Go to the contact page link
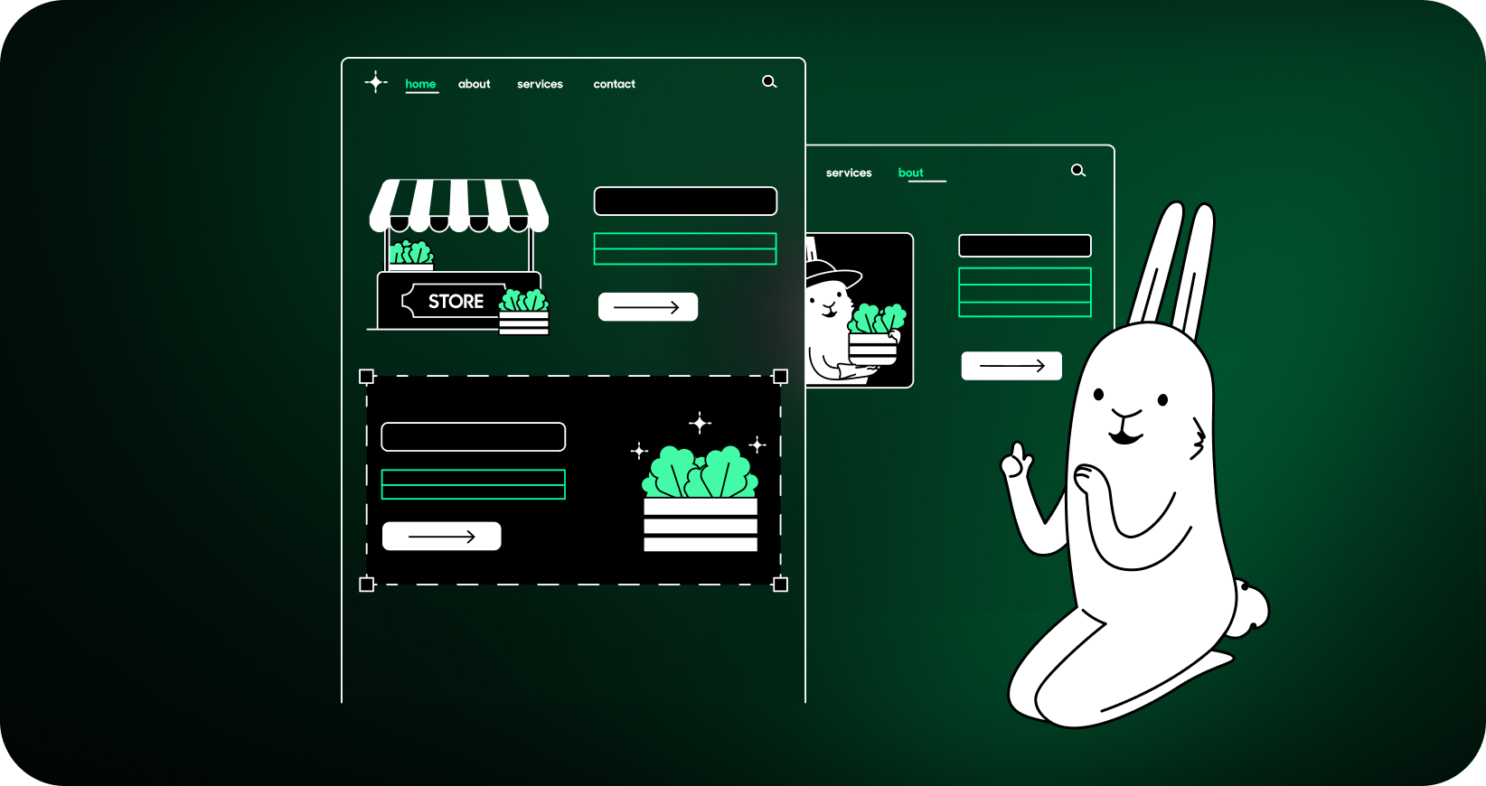Screen dimensions: 1486x786 pos(614,84)
